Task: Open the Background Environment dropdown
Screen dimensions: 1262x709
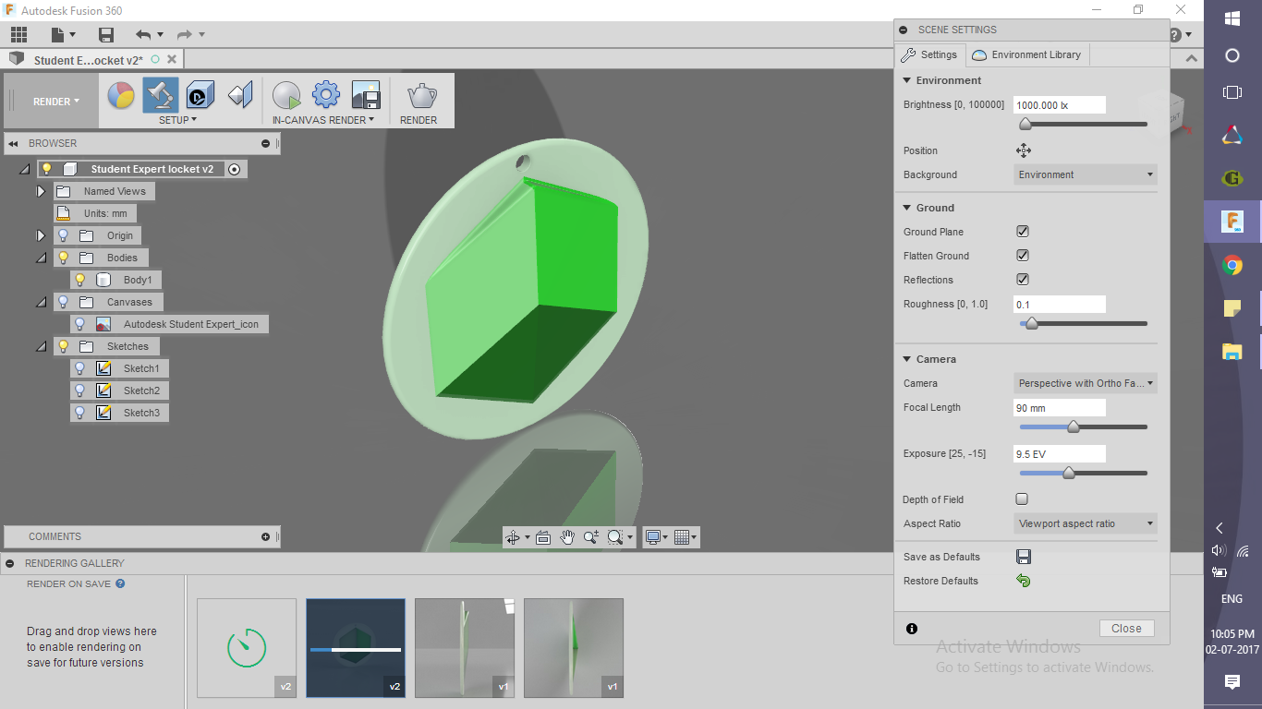Action: (1086, 174)
